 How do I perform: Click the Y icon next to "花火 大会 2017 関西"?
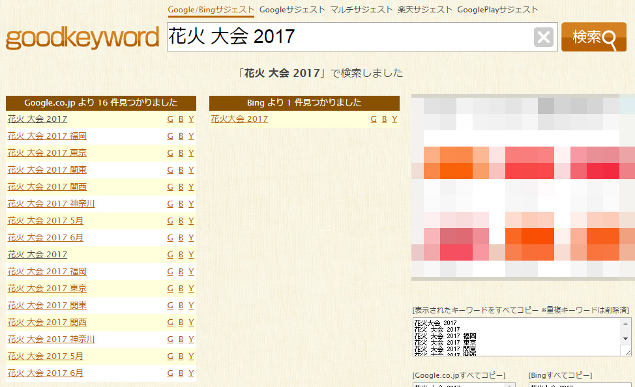(190, 186)
